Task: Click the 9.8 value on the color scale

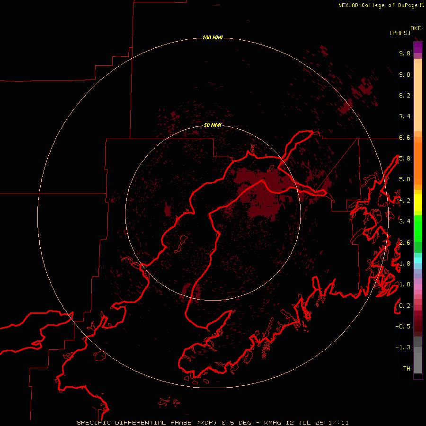Action: 405,53
